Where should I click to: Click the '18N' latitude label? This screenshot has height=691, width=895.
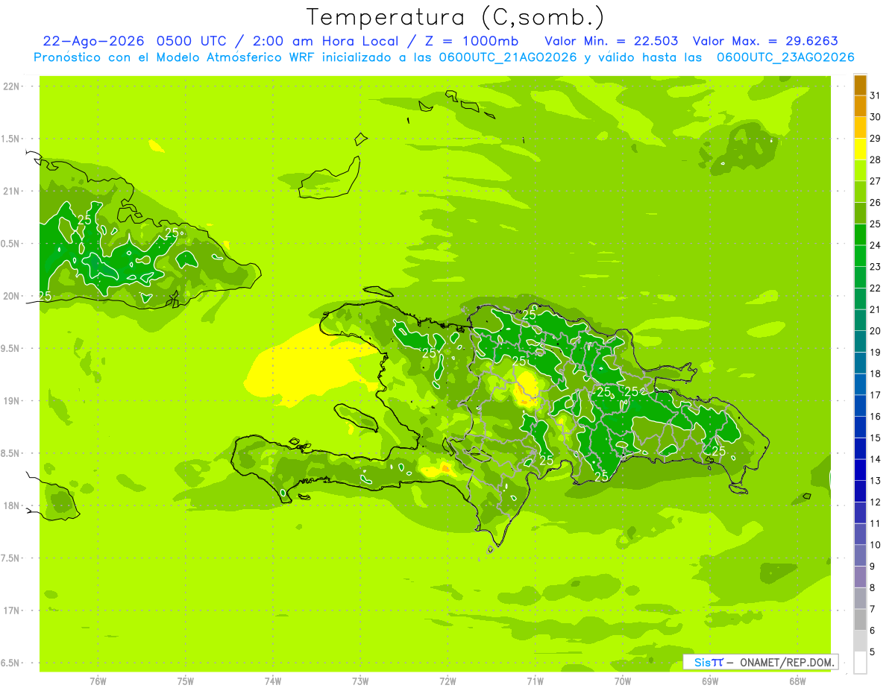tap(10, 505)
